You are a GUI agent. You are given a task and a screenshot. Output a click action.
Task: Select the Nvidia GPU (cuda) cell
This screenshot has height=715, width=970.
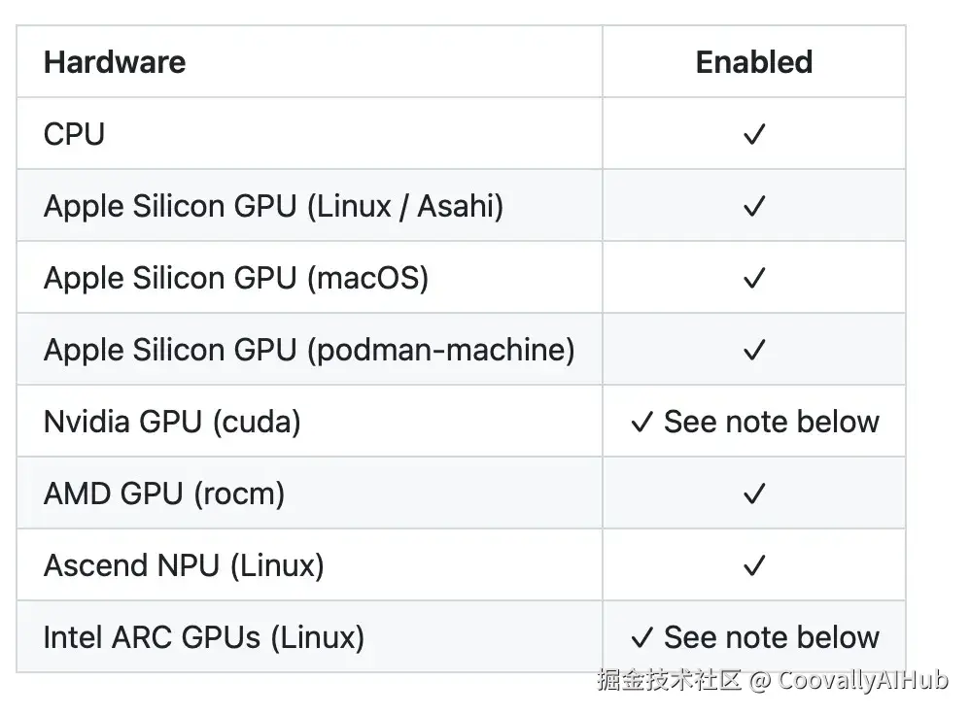coord(172,422)
